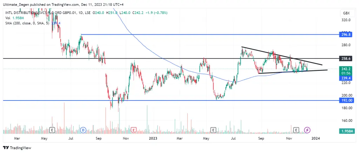The width and height of the screenshot is (359, 153).
Task: Click the 239.4 SMA value label
Action: (x=346, y=78)
